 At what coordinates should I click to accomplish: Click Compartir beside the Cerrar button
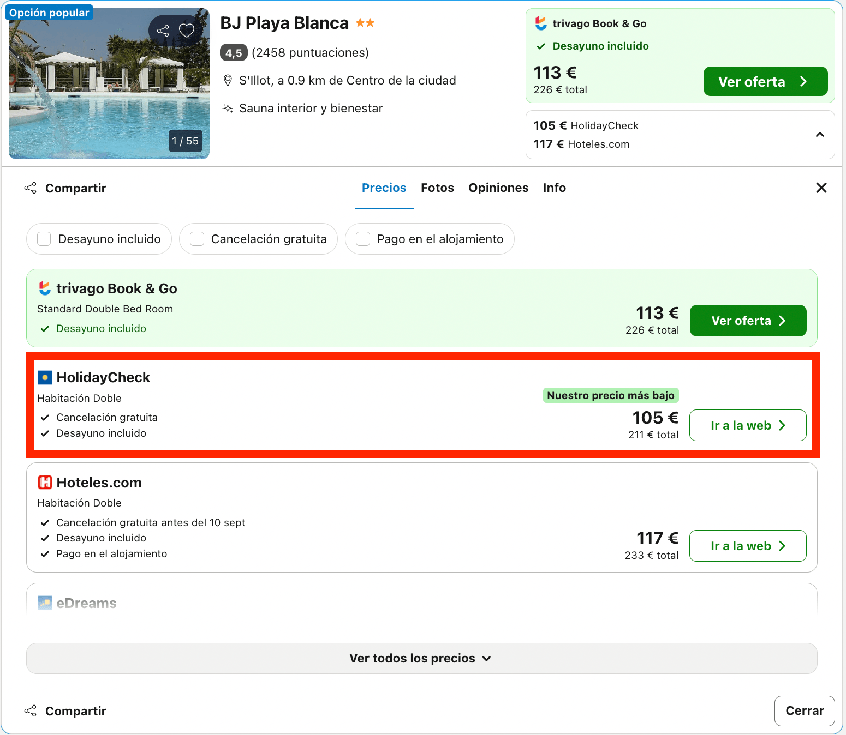(65, 711)
